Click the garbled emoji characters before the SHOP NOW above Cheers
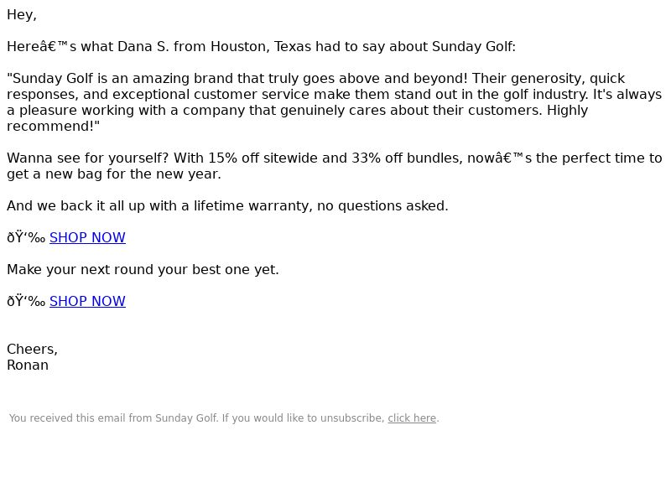This screenshot has height=503, width=671. 26,301
